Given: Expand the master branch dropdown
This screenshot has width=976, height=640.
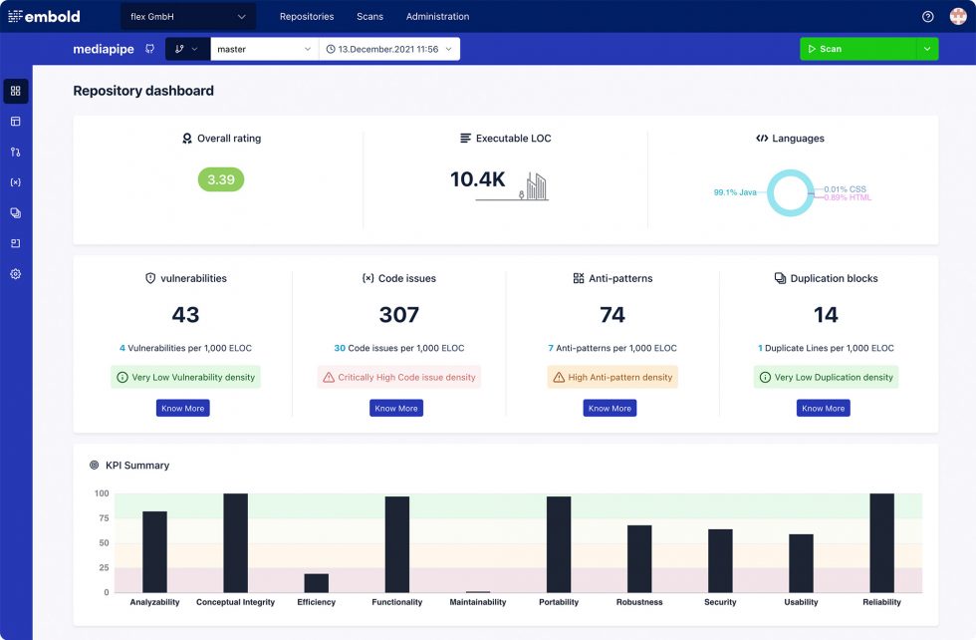Looking at the screenshot, I should click(262, 48).
